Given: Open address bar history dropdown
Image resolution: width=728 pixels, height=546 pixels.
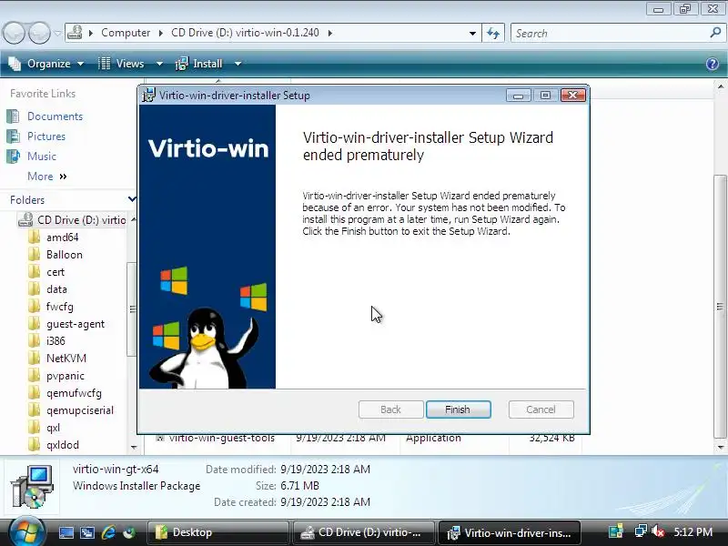Looking at the screenshot, I should coord(472,34).
